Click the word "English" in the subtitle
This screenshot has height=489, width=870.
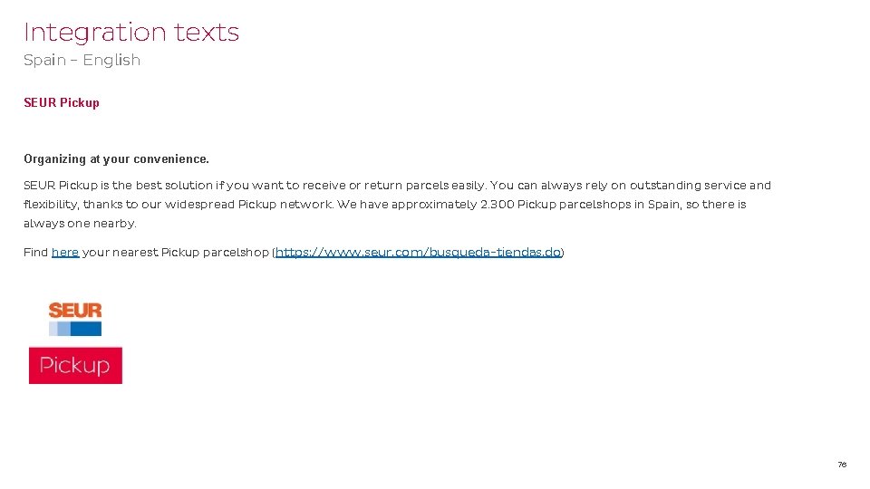pos(111,61)
